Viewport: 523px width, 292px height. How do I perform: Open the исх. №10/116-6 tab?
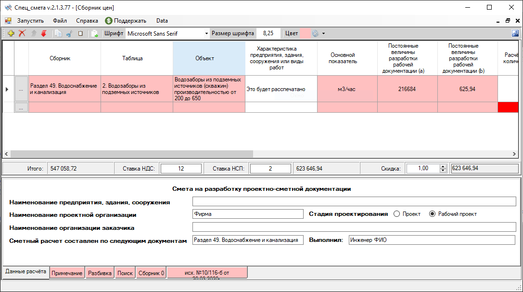click(207, 273)
